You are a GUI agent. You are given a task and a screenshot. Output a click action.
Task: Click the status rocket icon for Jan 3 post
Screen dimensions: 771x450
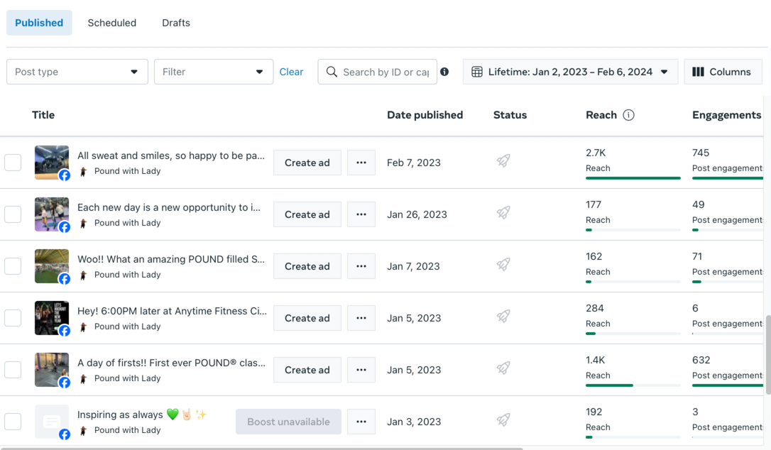point(503,421)
